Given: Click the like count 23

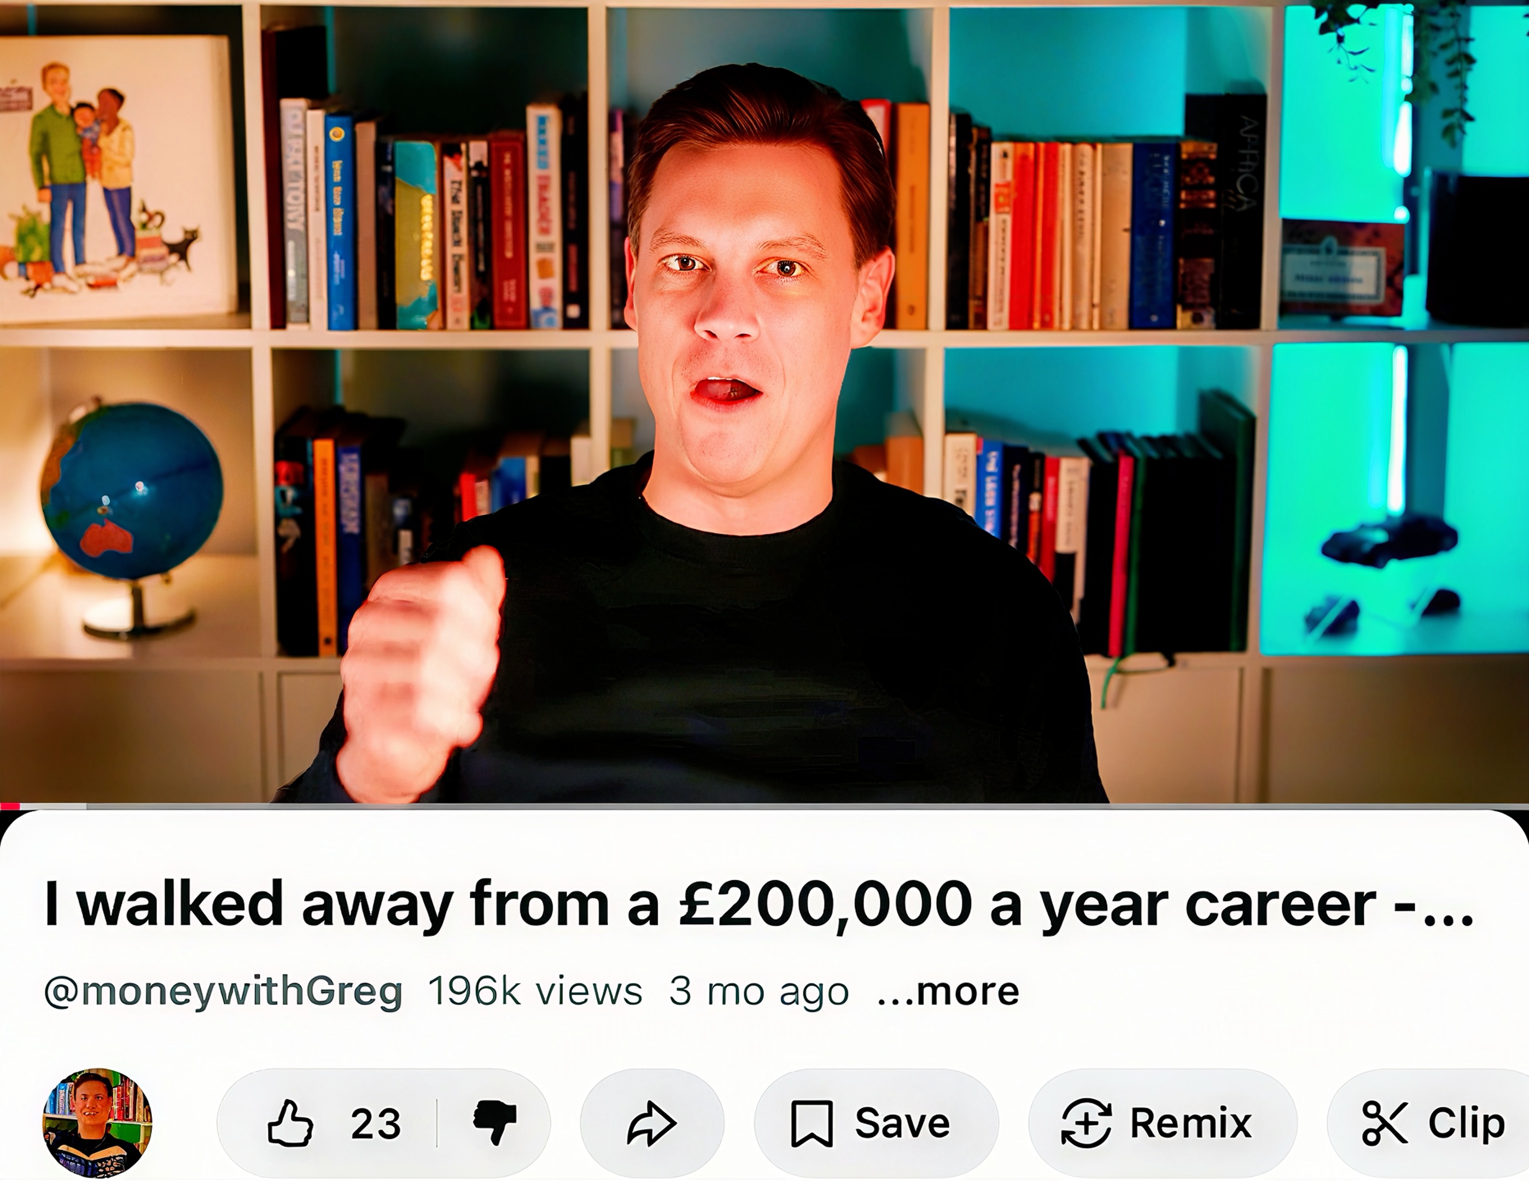Looking at the screenshot, I should click(x=375, y=1124).
